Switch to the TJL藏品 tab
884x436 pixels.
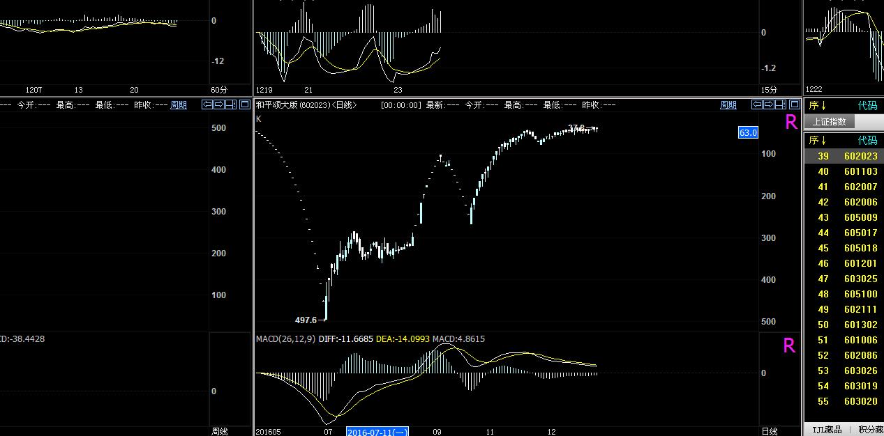(827, 430)
